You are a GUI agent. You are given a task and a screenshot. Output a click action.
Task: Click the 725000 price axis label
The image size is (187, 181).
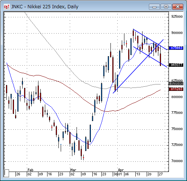click(177, 145)
